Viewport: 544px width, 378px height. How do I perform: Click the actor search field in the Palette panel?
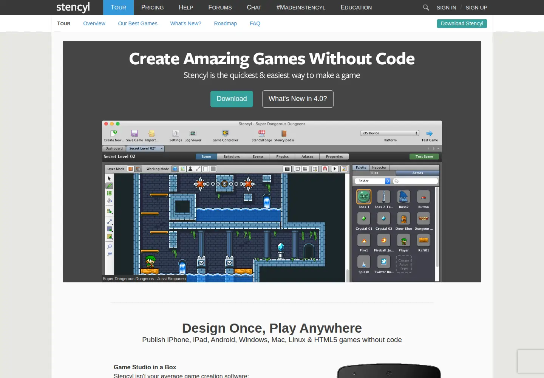tap(416, 181)
